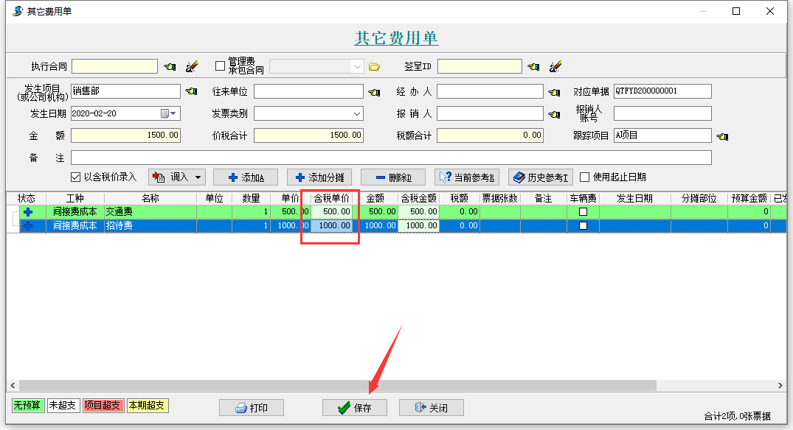Enable the 使用起止日期 checkbox

[x=585, y=176]
